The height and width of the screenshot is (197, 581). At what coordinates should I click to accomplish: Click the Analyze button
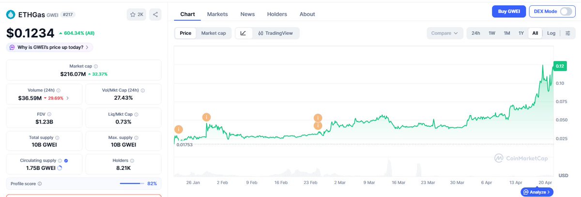tap(537, 192)
